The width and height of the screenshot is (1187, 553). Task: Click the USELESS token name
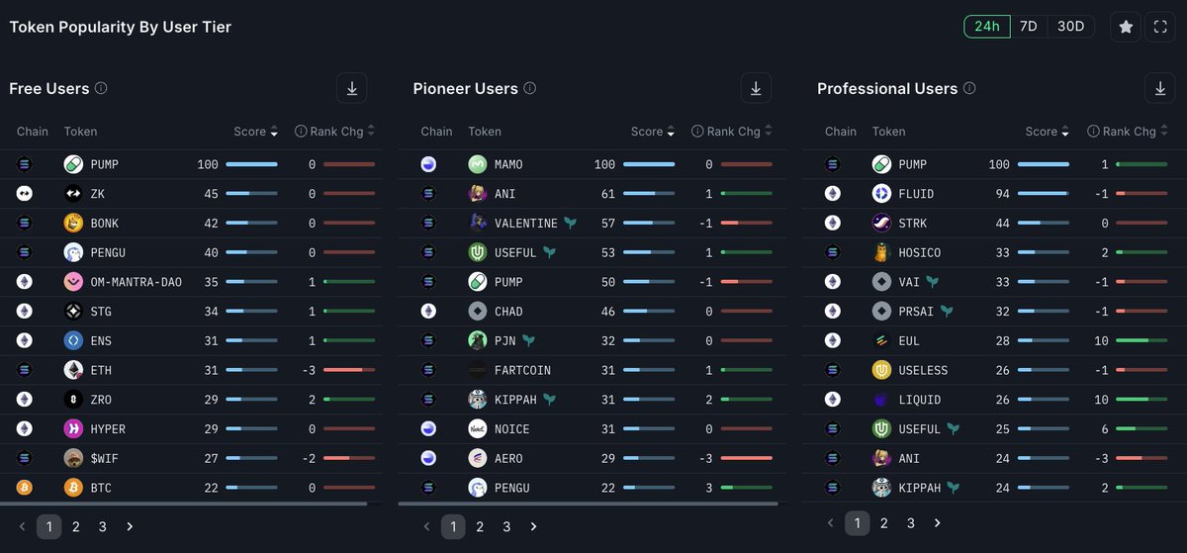[923, 370]
